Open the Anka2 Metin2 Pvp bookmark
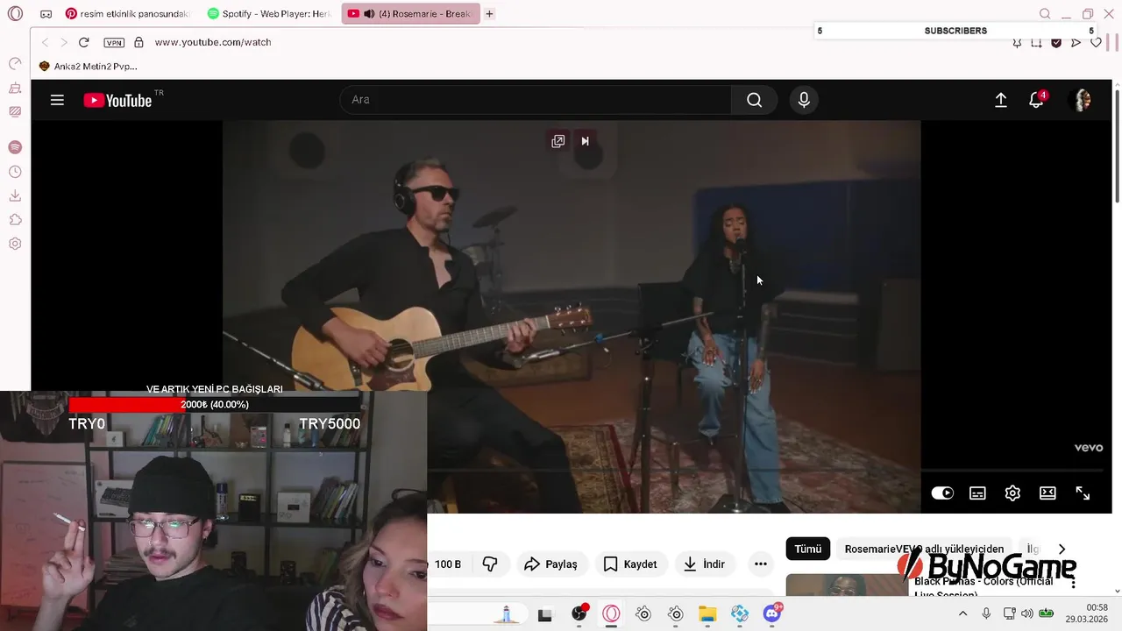1122x631 pixels. [x=88, y=67]
